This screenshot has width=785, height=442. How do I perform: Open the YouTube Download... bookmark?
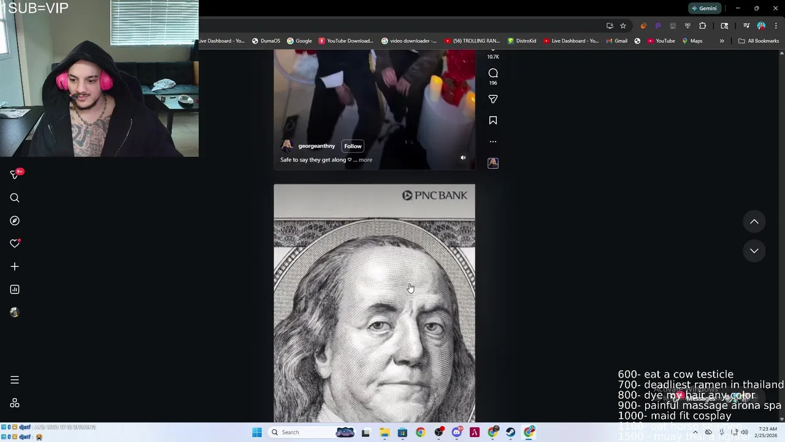[x=346, y=41]
